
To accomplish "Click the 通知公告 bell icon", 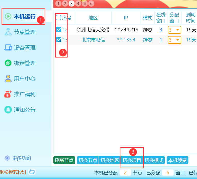I will click(8, 110).
